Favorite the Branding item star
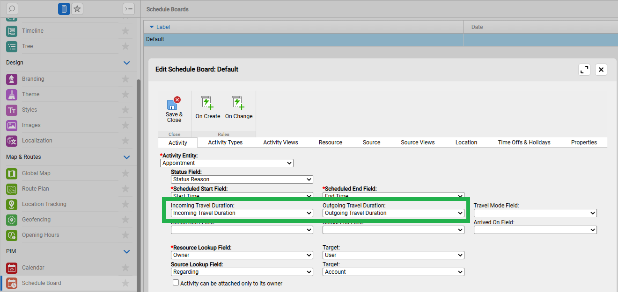 click(x=125, y=79)
